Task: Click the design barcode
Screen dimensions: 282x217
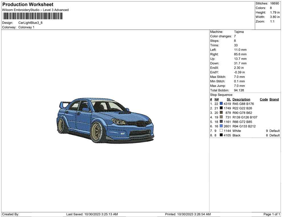Action: point(33,17)
